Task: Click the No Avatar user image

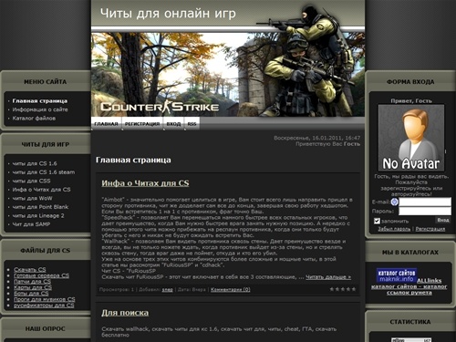Action: point(411,138)
